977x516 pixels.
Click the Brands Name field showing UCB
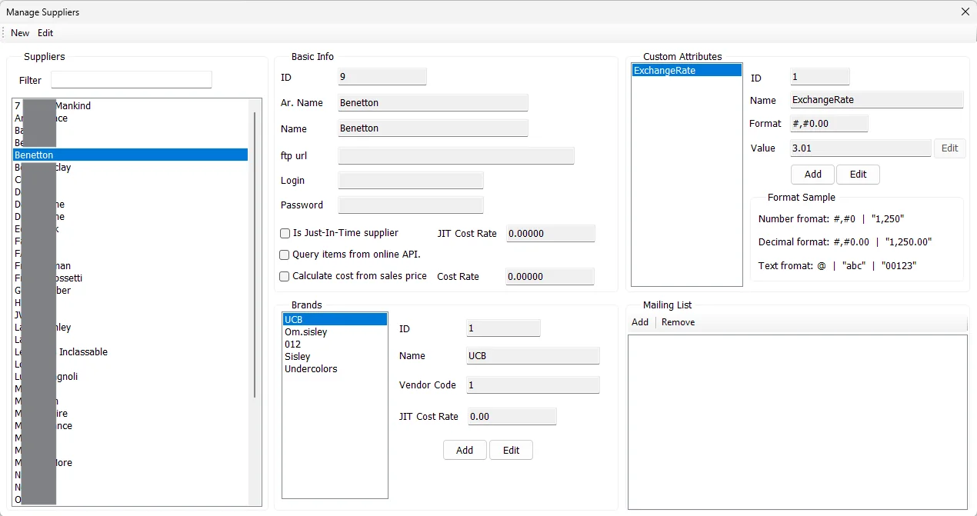click(532, 356)
